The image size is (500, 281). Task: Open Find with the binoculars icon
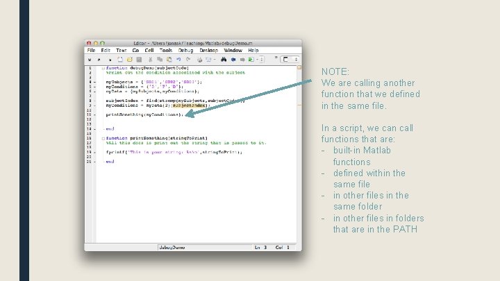click(224, 60)
